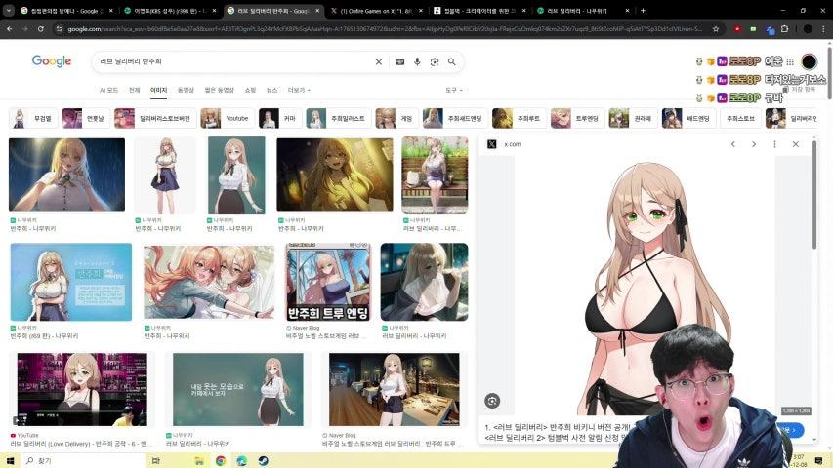Click into the Google search input field
Screen dimensions: 833x468
233,62
